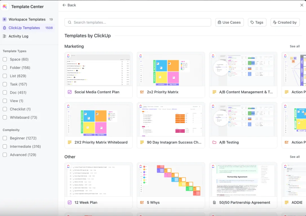
Task: Open the Activity Log
Action: point(28,36)
